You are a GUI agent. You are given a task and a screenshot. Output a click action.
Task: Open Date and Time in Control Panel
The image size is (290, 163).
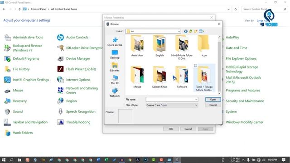237,48
